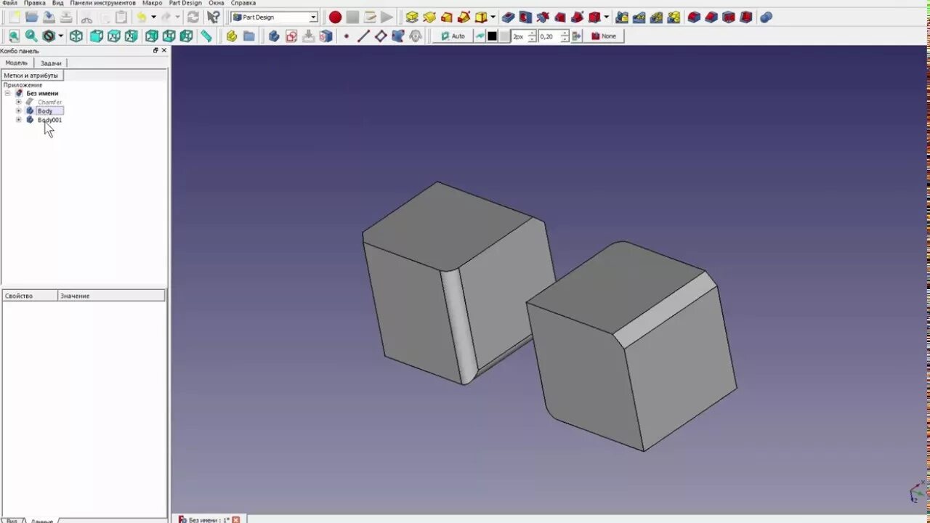
Task: Click the Свойство column header
Action: click(x=30, y=296)
